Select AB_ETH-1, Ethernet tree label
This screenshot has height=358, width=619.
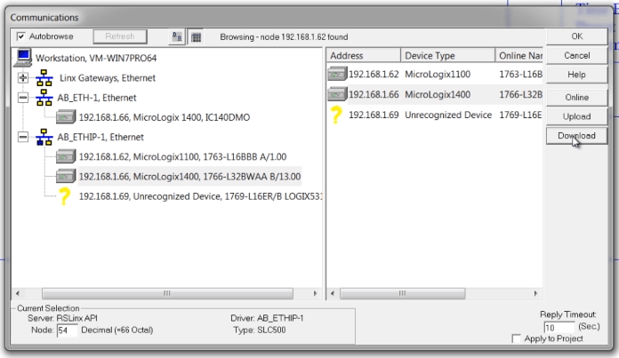click(97, 98)
